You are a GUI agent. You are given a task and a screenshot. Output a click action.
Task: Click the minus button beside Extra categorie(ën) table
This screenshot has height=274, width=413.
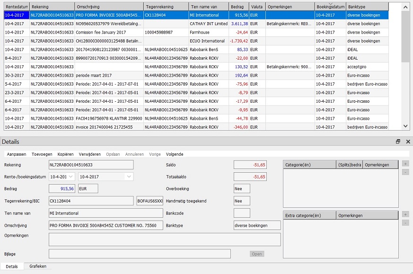(x=405, y=223)
